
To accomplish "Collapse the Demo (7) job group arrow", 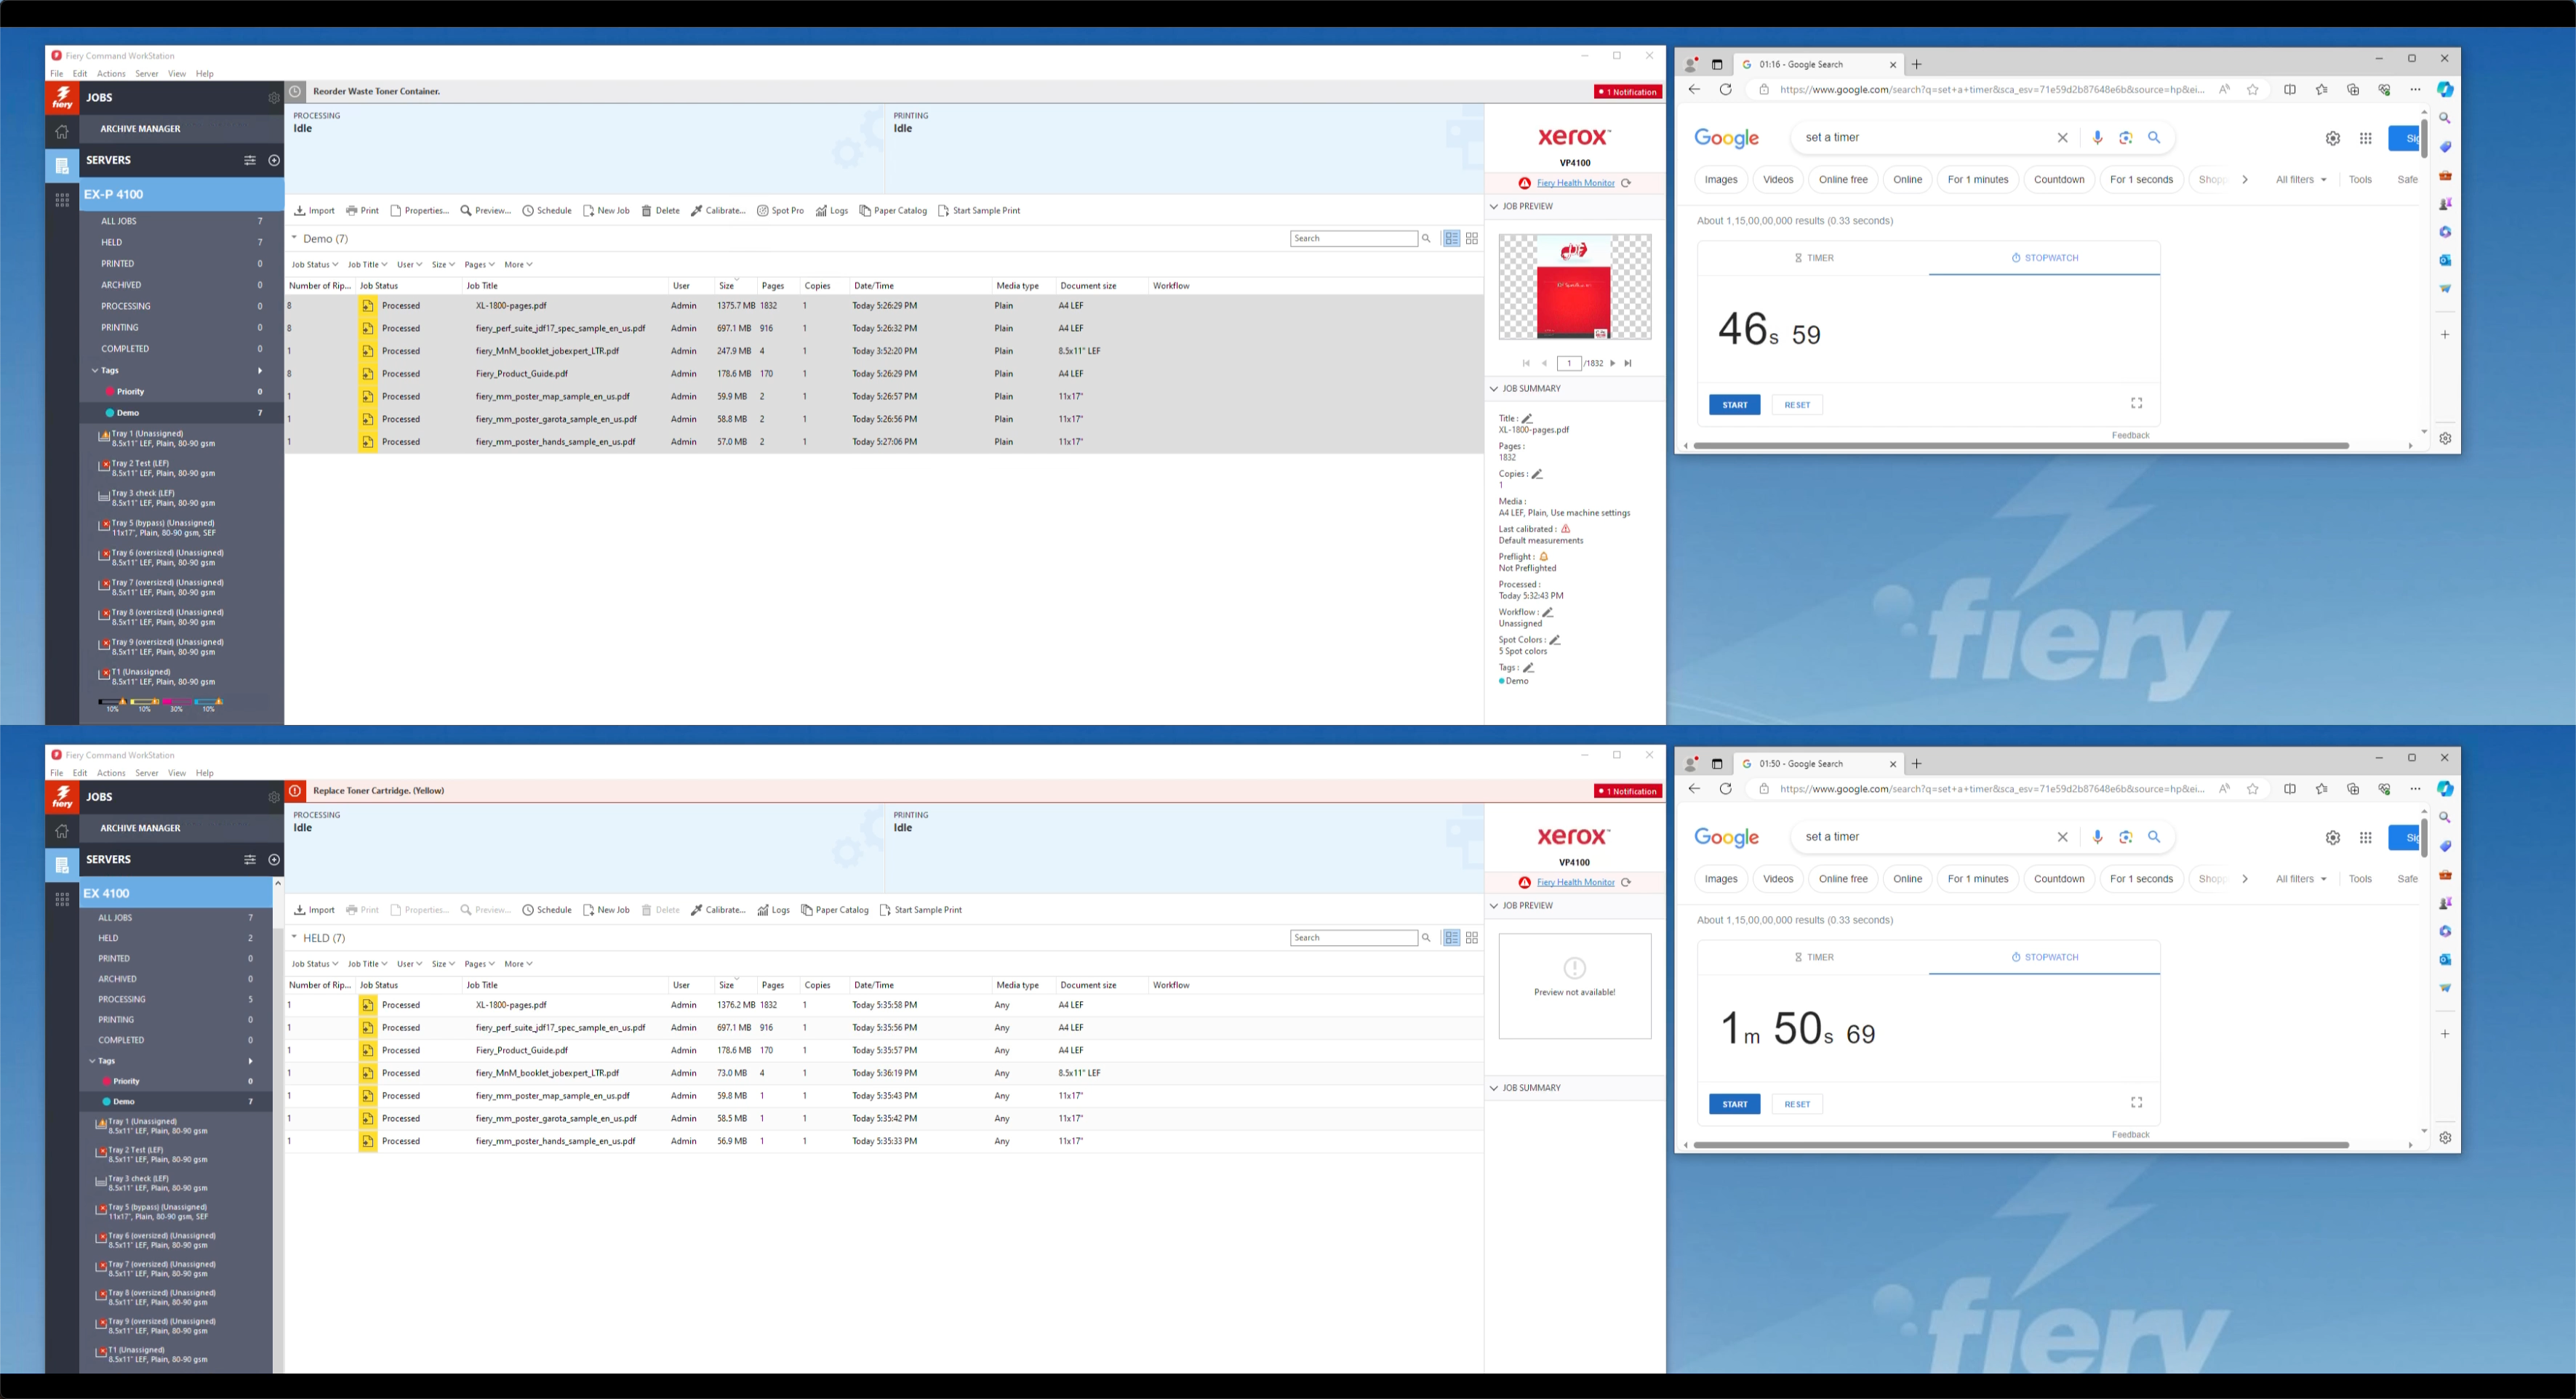I will (295, 238).
